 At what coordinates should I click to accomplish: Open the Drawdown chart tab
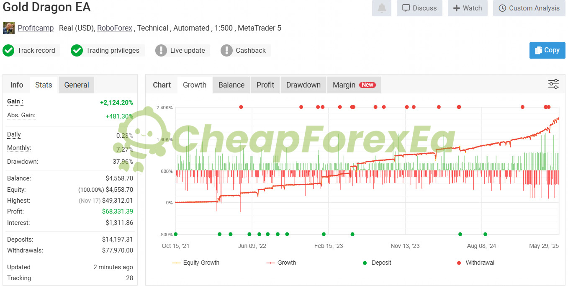(x=303, y=85)
